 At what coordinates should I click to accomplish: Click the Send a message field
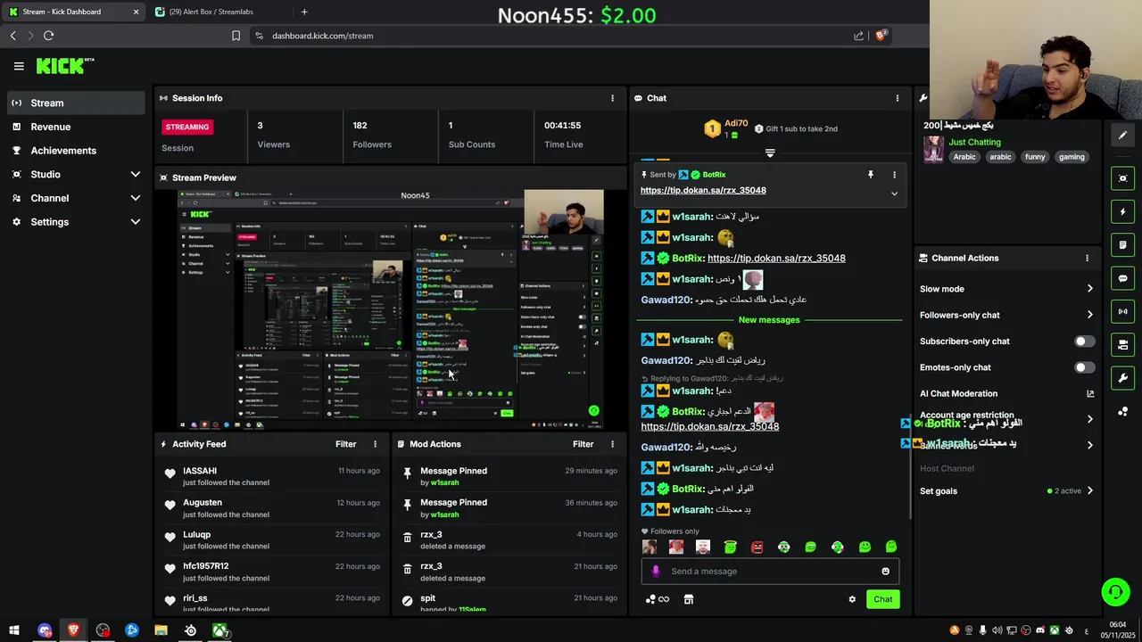tap(770, 572)
